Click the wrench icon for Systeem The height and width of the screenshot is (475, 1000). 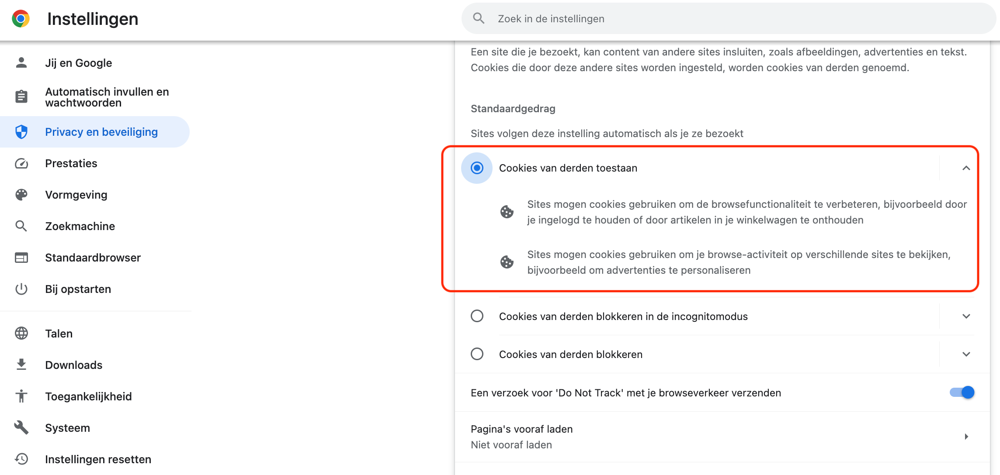point(21,428)
